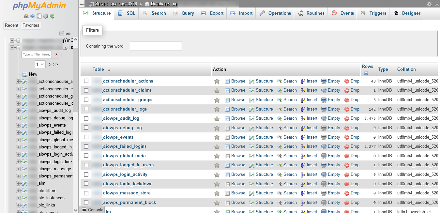Click the New table icon in tree

[x=25, y=74]
